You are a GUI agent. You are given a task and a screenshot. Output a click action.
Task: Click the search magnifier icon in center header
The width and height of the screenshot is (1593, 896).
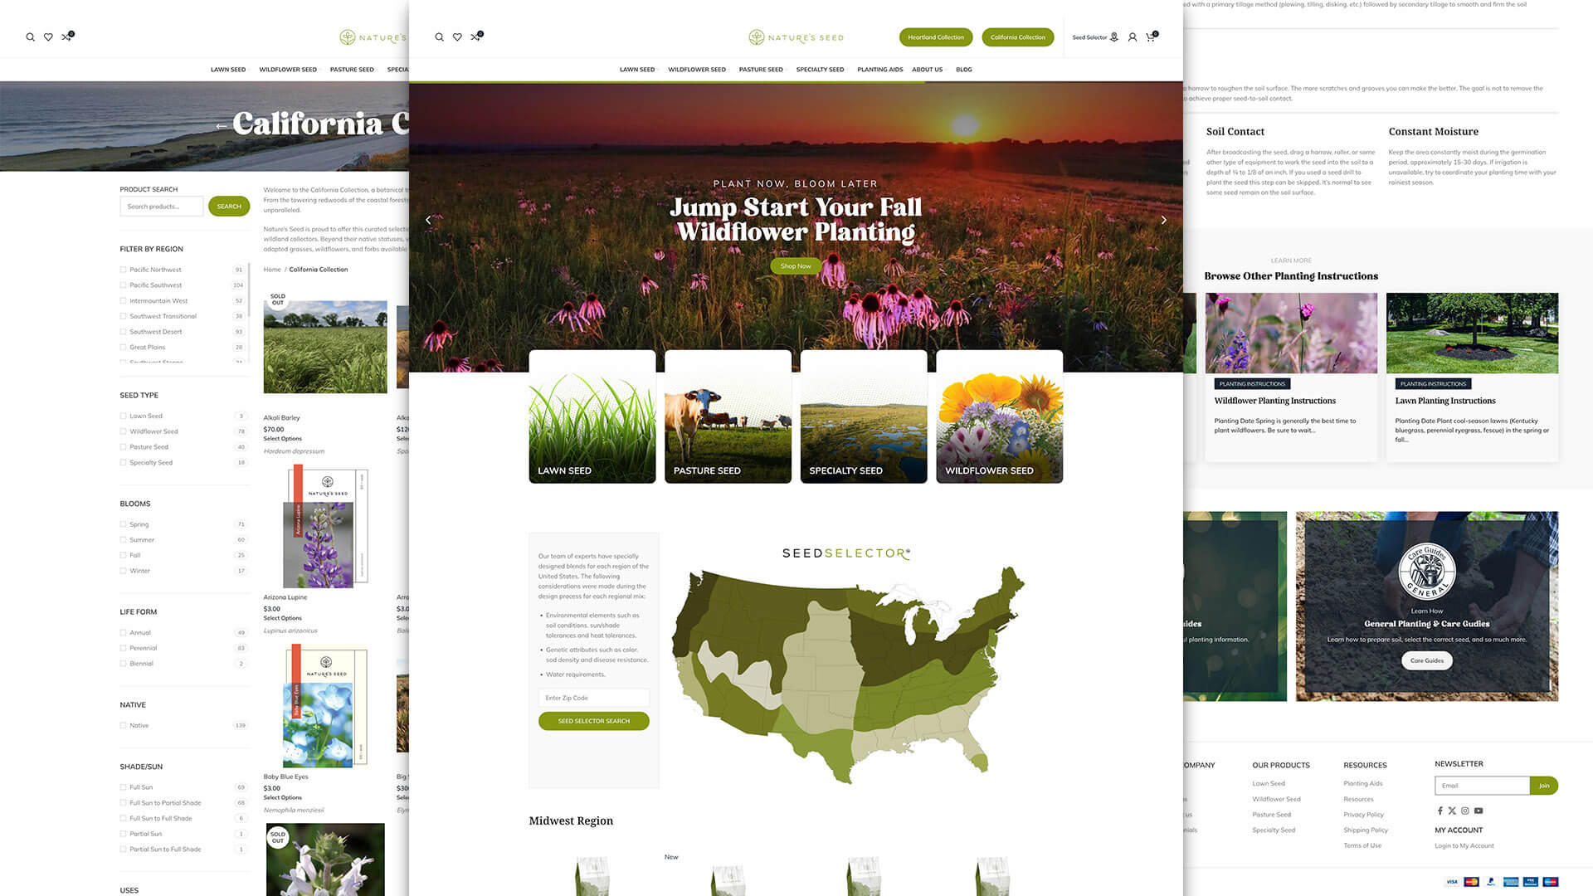(439, 37)
